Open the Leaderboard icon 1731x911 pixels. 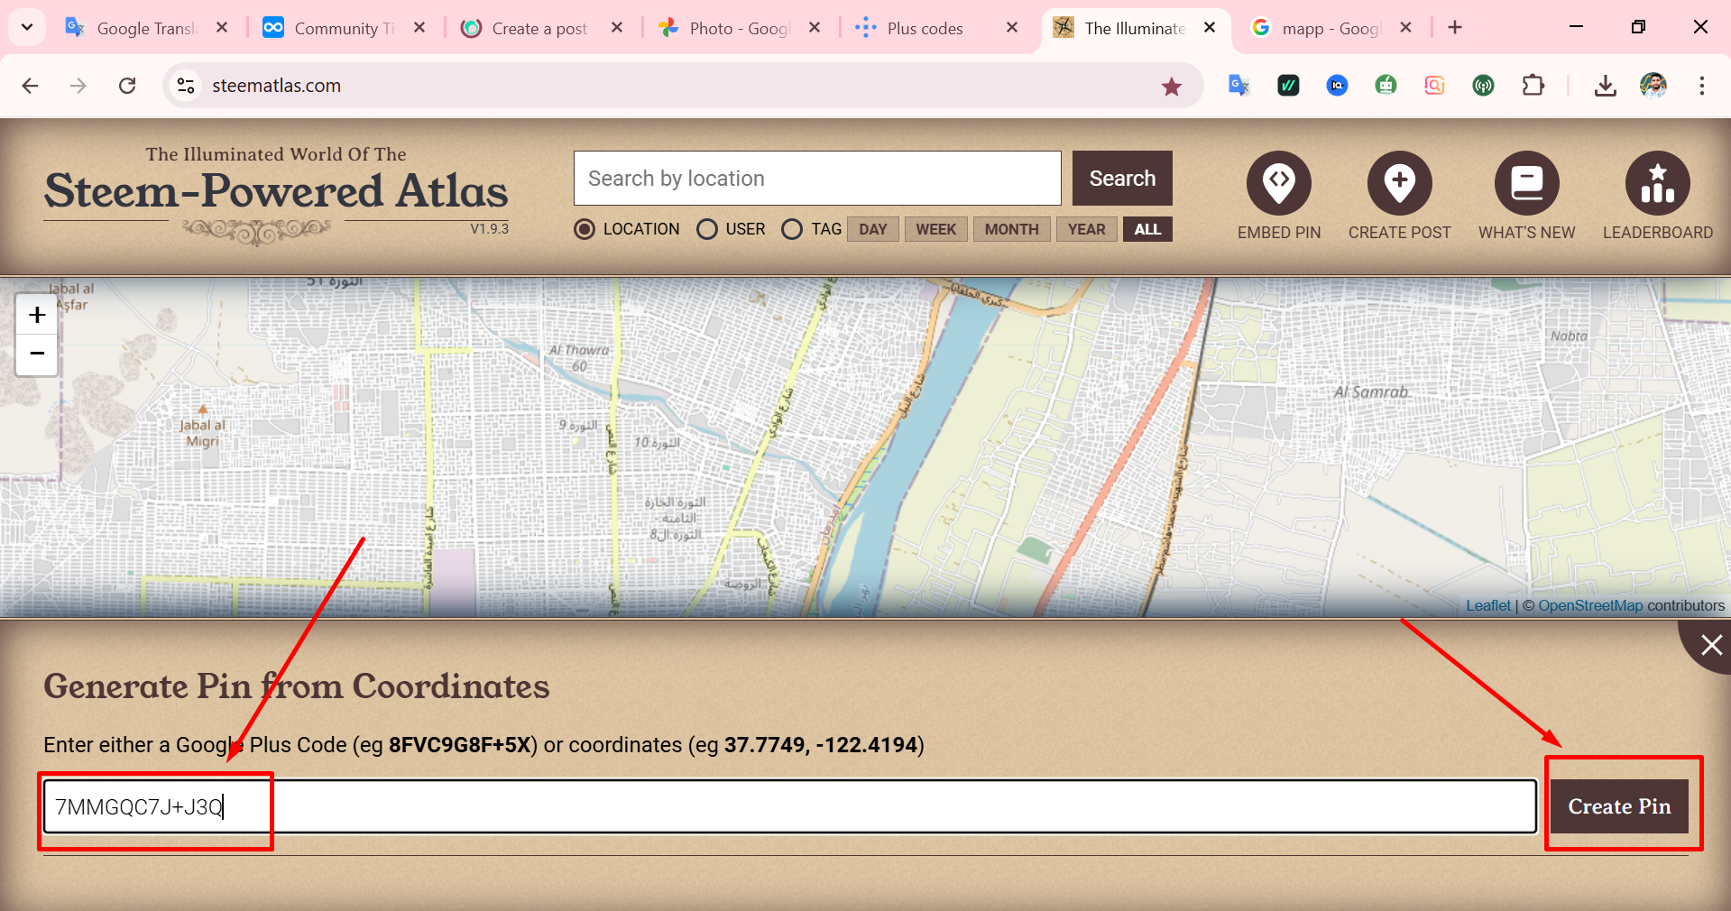coord(1657,183)
